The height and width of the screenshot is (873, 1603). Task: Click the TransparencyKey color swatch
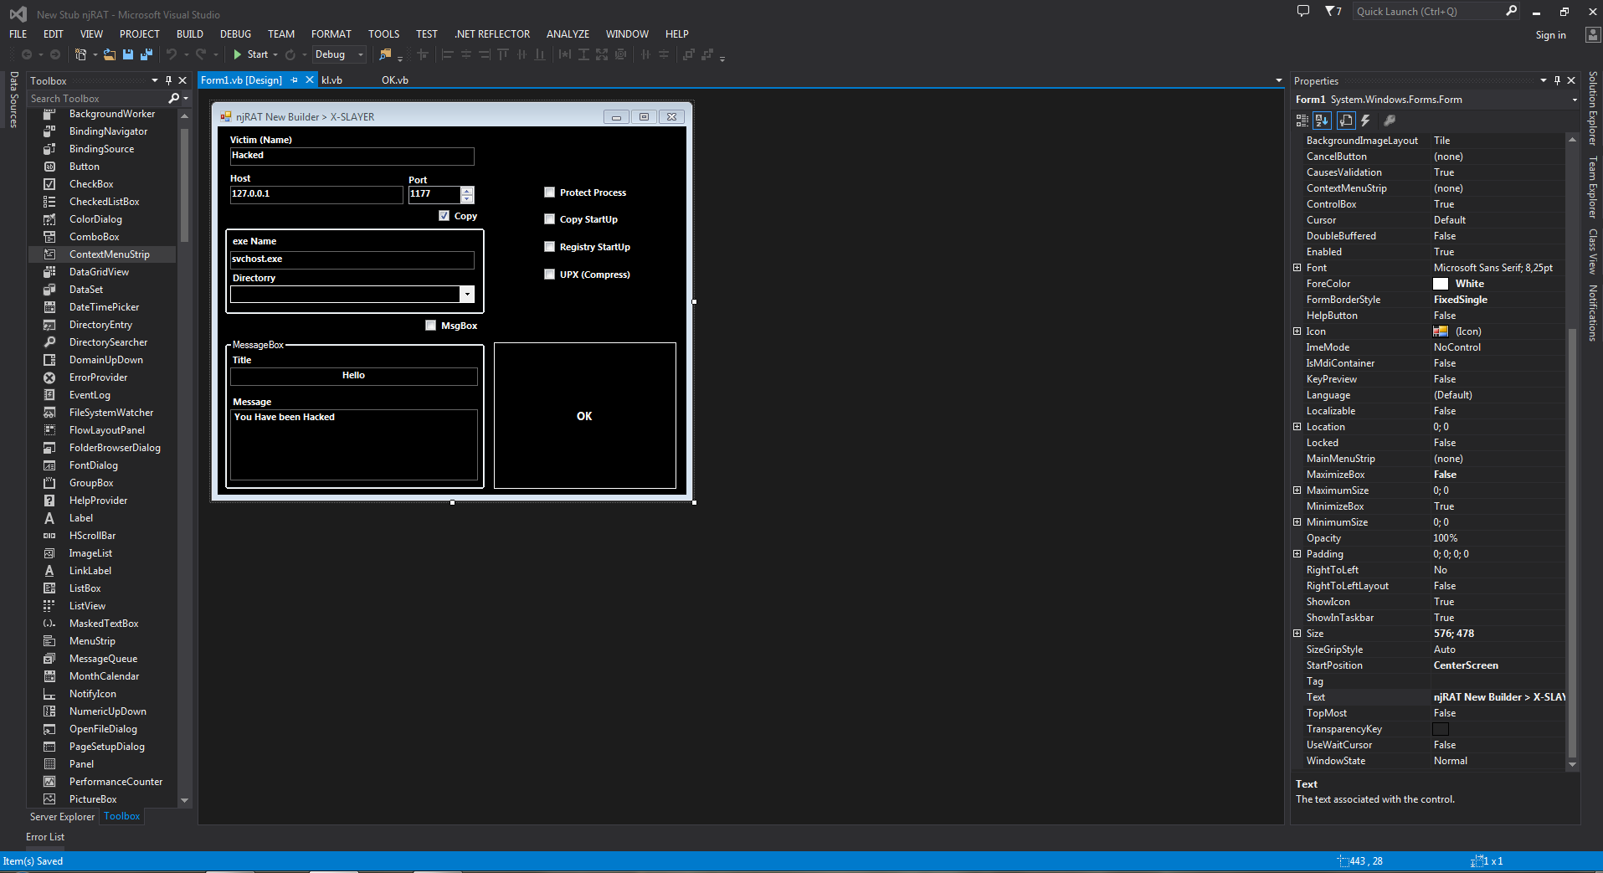[x=1441, y=729]
